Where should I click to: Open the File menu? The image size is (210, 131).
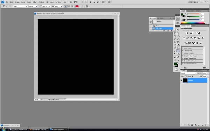tap(7, 2)
